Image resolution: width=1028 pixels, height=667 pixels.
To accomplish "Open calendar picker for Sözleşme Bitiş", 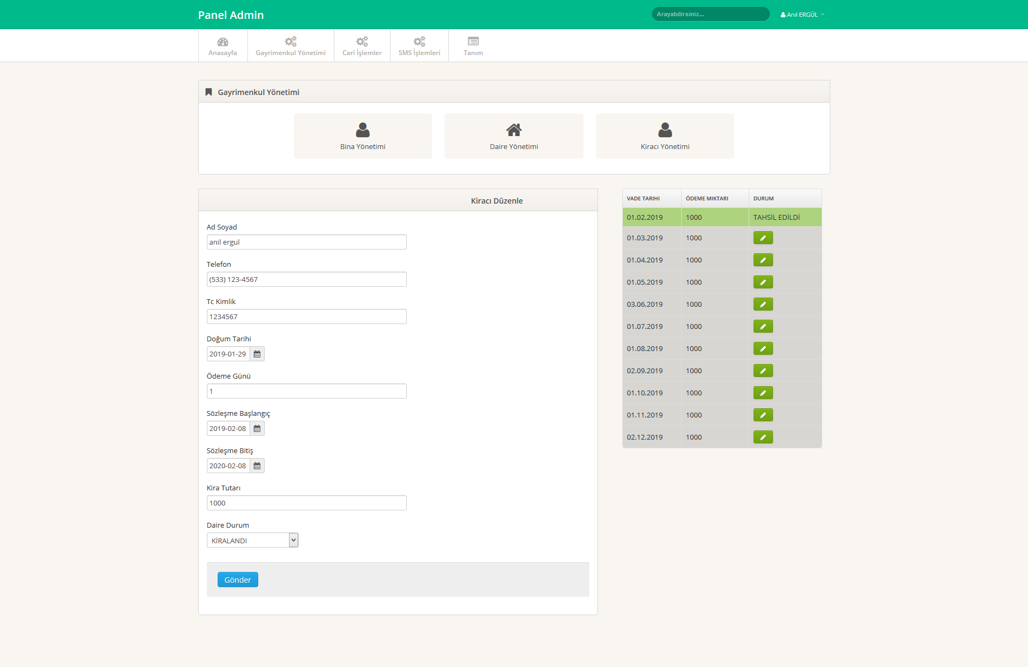I will point(257,466).
